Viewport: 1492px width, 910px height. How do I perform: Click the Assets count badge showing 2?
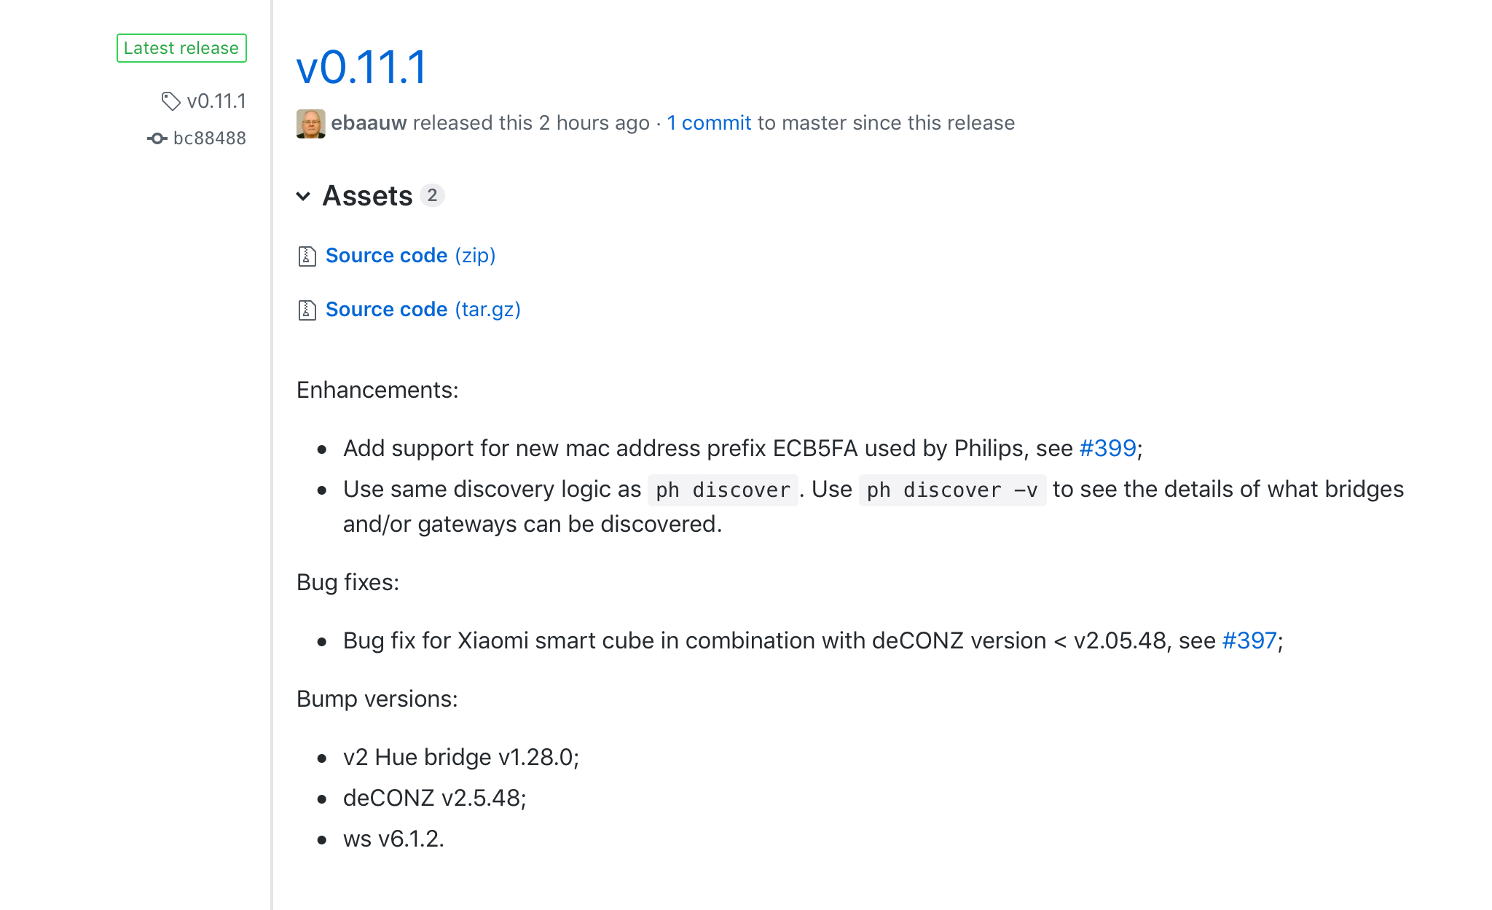click(432, 195)
